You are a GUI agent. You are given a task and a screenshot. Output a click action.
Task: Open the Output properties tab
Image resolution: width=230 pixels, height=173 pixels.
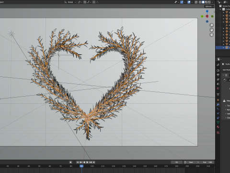click(218, 75)
